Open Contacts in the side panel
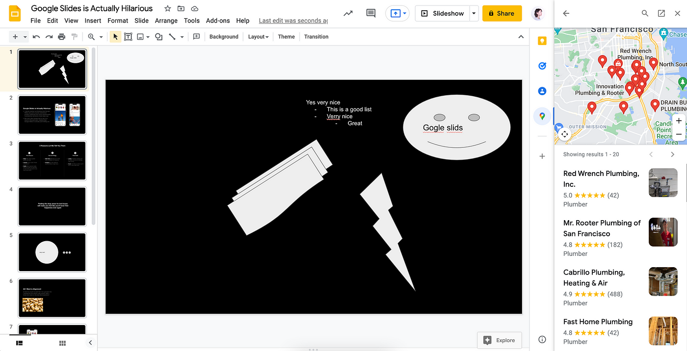The image size is (687, 351). point(542,91)
